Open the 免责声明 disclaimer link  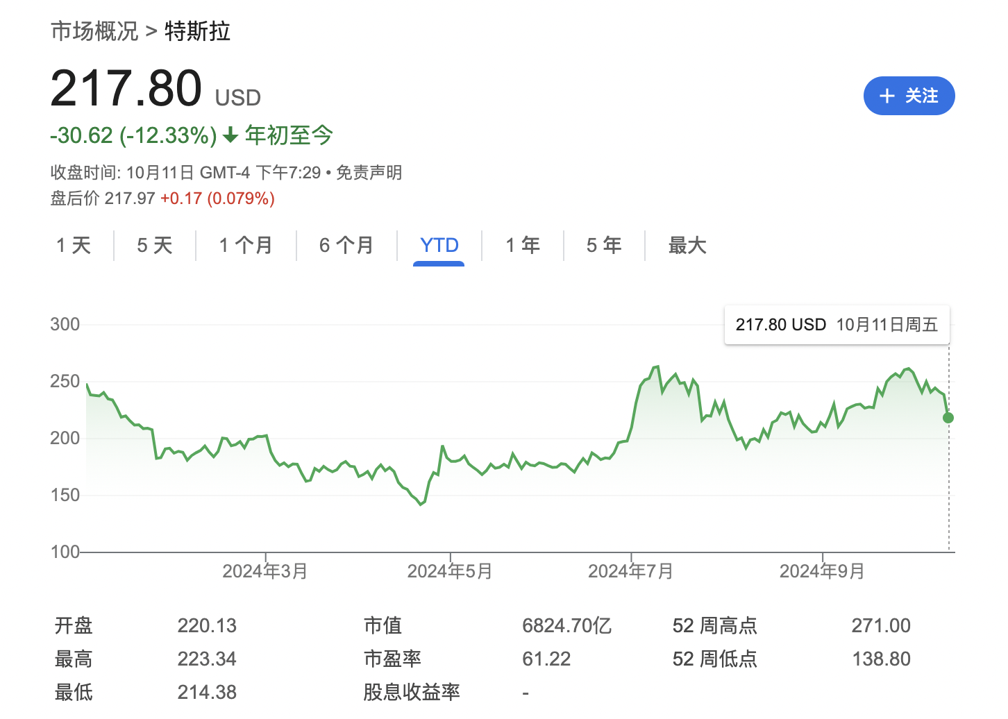click(x=369, y=172)
